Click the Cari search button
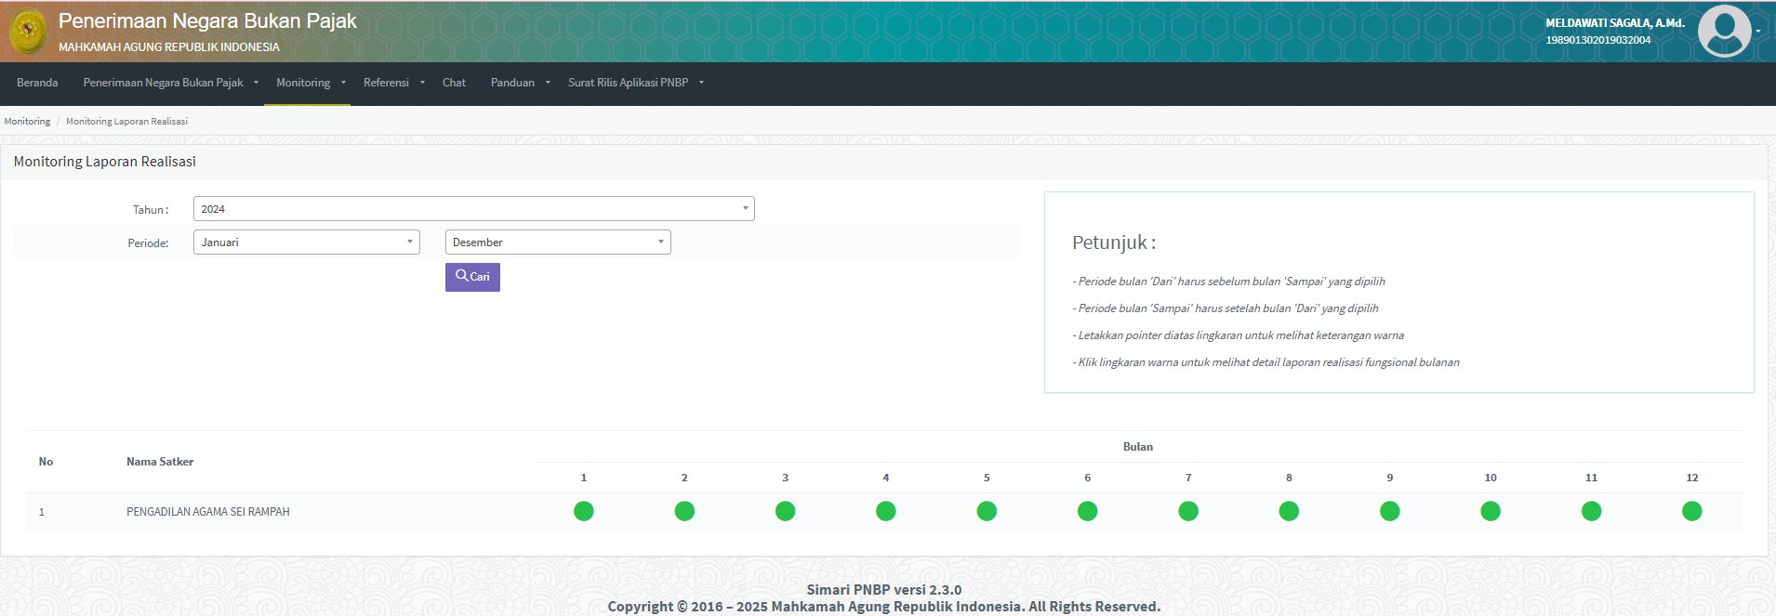The height and width of the screenshot is (616, 1776). tap(472, 277)
